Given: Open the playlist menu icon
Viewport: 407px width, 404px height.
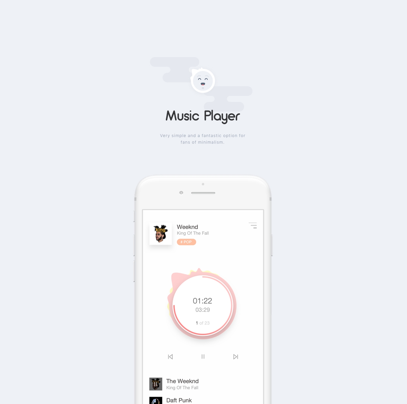Looking at the screenshot, I should 253,225.
